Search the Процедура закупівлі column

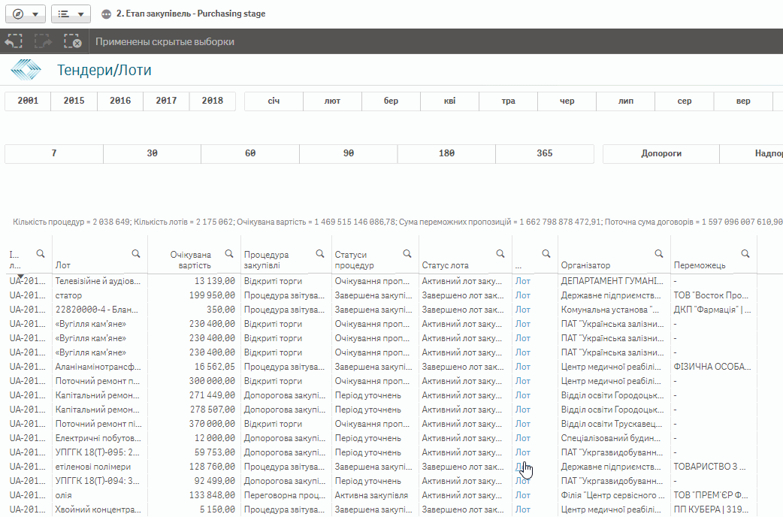coord(320,253)
